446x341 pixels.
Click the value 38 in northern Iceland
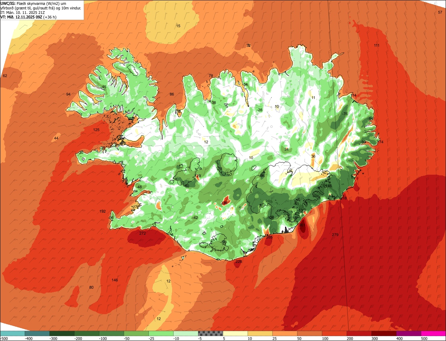point(214,103)
